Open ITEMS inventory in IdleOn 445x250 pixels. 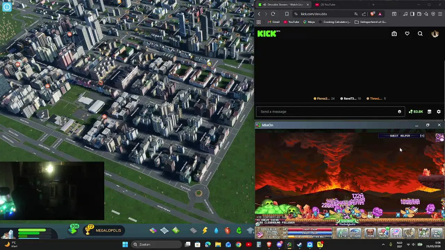point(370,233)
